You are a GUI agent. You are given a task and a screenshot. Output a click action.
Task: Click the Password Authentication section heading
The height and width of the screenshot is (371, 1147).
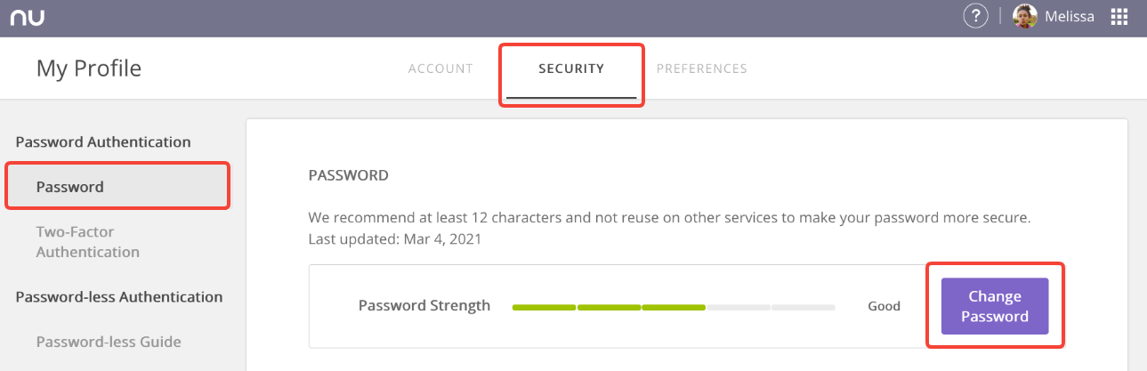coord(103,141)
